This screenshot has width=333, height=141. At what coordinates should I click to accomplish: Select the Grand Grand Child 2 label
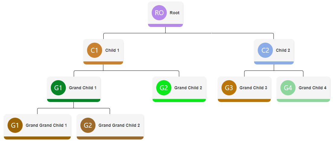(x=119, y=125)
